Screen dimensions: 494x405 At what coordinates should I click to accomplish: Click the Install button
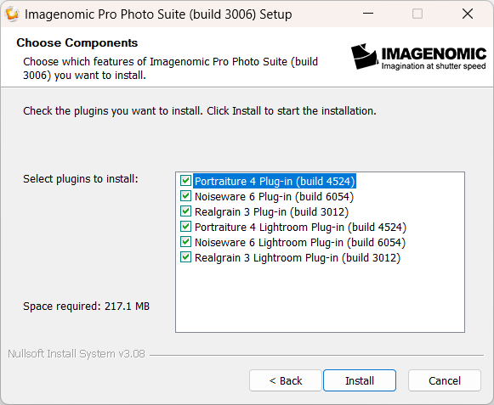coord(360,380)
